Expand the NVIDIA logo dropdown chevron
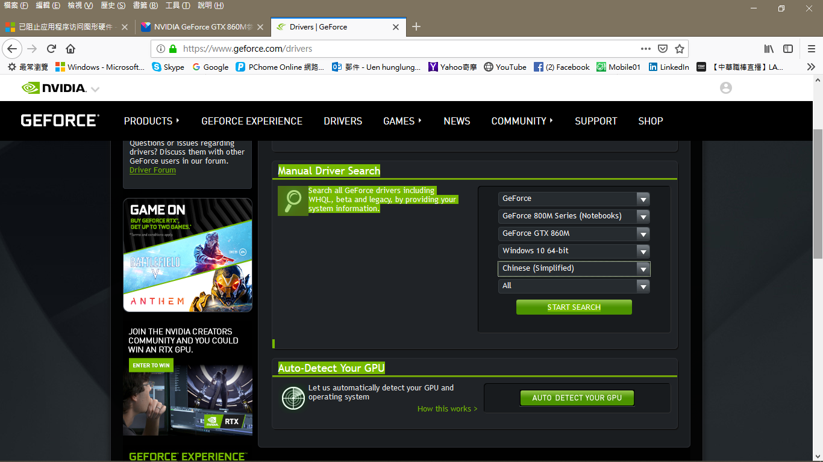 coord(95,89)
